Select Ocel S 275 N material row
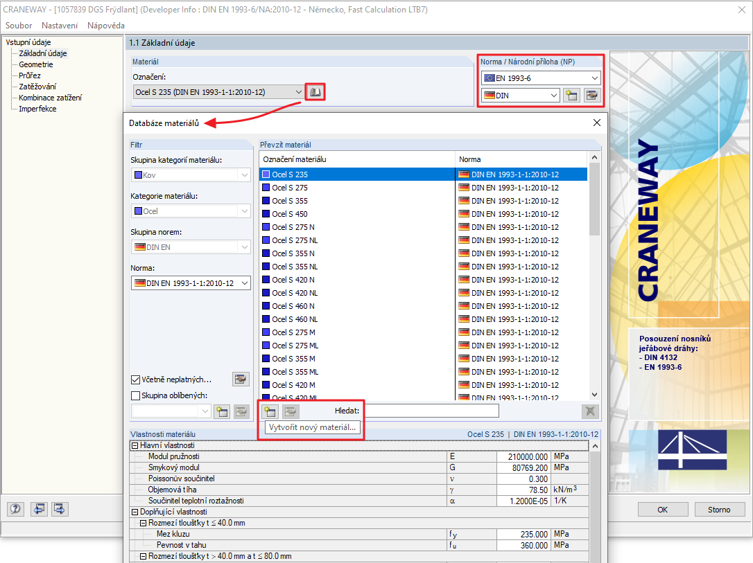Screen dimensions: 753x563 (x=423, y=227)
